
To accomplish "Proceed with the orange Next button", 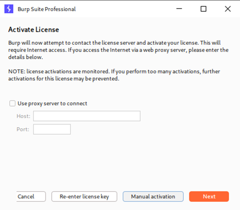I will click(x=209, y=197).
